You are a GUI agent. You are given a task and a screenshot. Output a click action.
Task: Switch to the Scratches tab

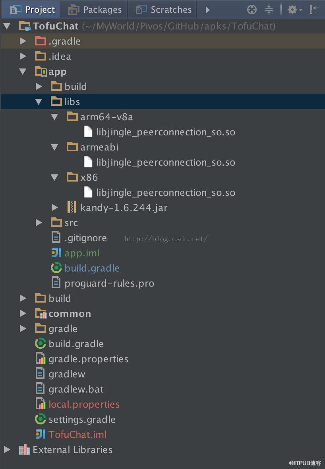162,10
